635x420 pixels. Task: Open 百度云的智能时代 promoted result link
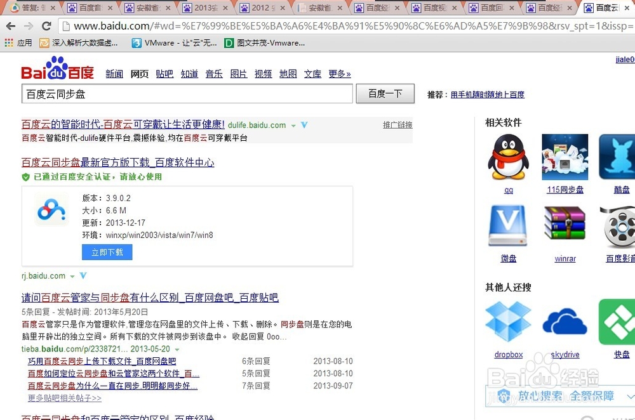[x=123, y=124]
